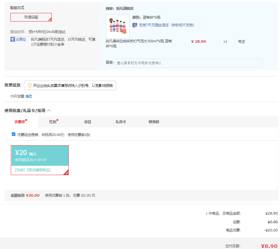280x249 pixels.
Task: Click the 预计9月9日24:00前送达 delivery time text
Action: point(47,32)
